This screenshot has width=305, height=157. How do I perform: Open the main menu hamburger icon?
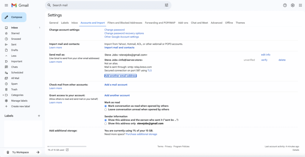tap(6, 5)
